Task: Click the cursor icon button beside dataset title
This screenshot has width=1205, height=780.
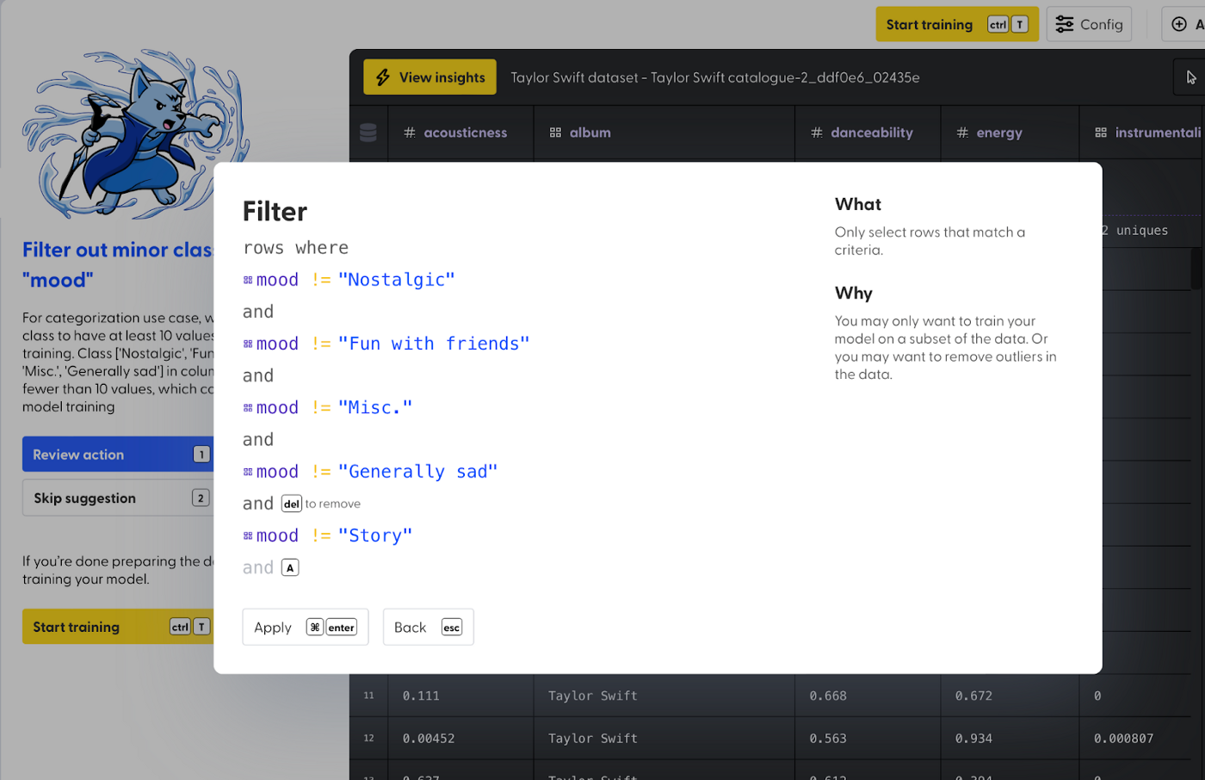Action: 1190,77
